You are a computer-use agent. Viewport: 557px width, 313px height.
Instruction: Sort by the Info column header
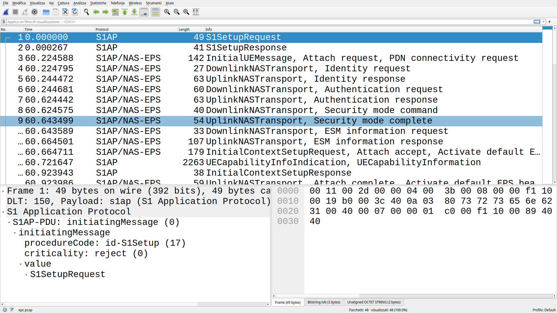coord(373,29)
